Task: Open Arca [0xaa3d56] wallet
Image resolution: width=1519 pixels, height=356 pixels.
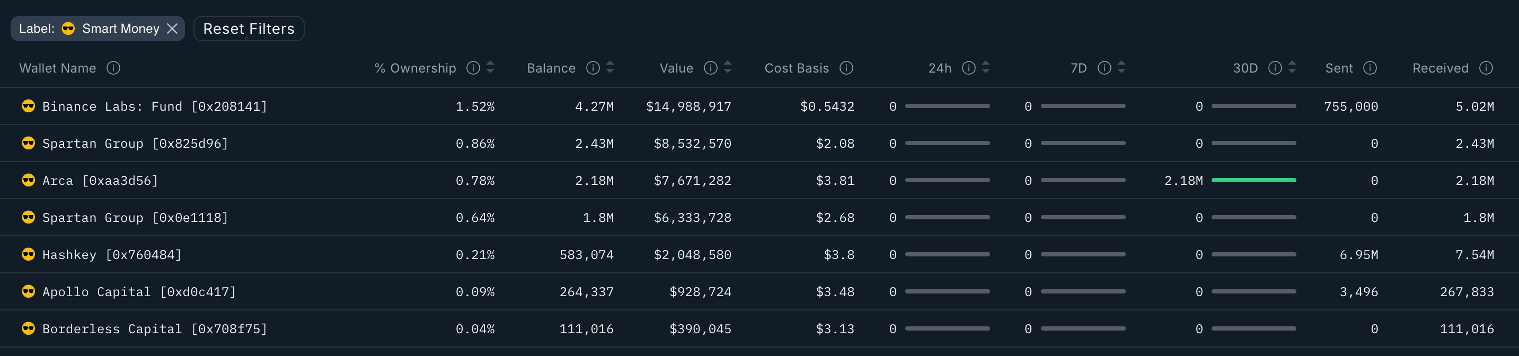Action: [100, 181]
